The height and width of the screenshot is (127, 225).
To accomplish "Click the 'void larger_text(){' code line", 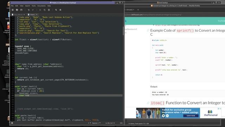I will coord(26,86).
